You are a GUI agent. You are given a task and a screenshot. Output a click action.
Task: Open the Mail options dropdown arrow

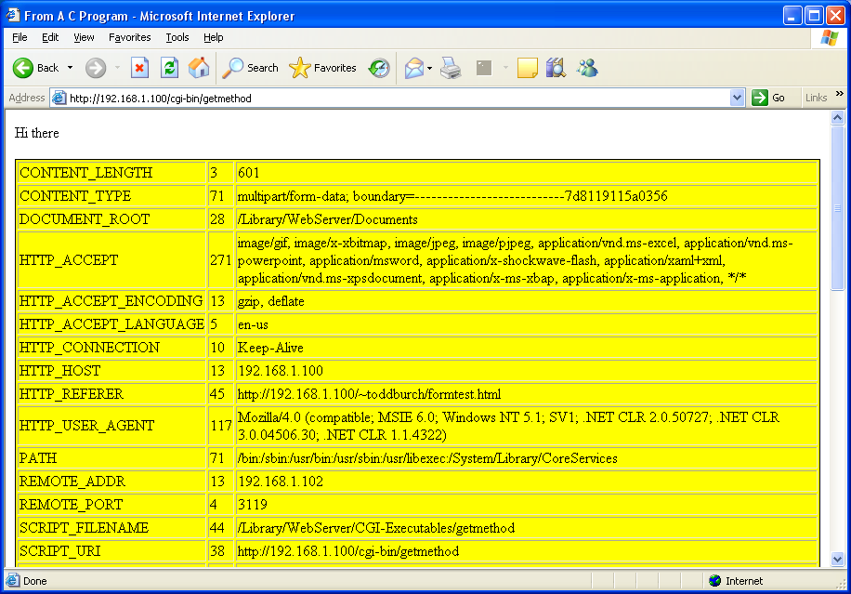(x=430, y=68)
